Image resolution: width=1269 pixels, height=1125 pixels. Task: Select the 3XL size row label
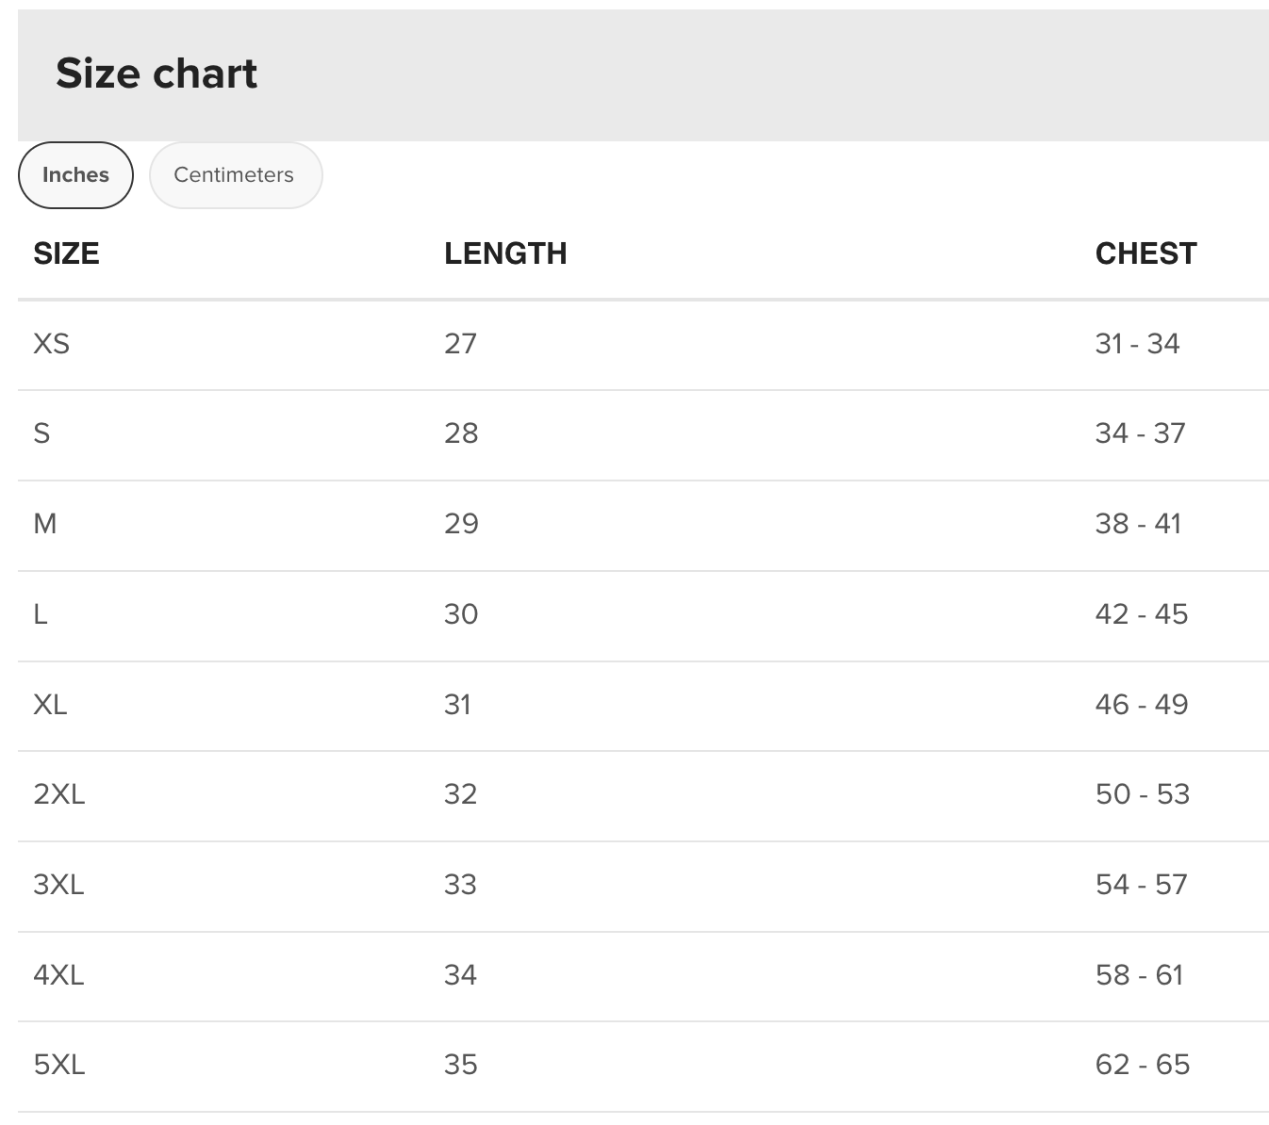click(x=58, y=885)
